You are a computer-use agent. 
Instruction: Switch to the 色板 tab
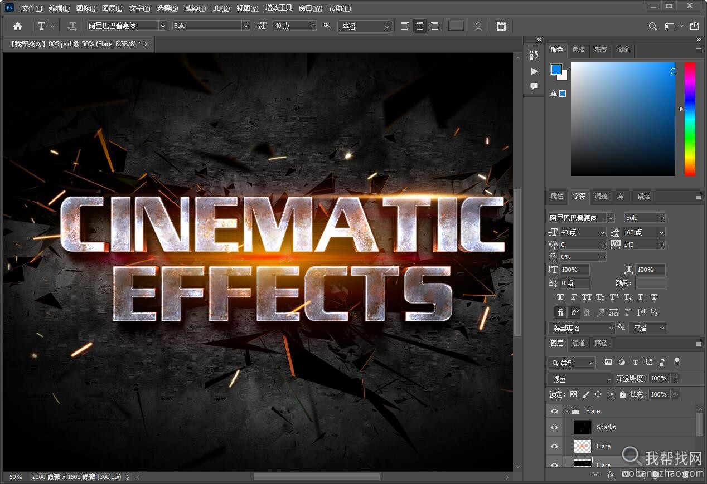tap(579, 50)
